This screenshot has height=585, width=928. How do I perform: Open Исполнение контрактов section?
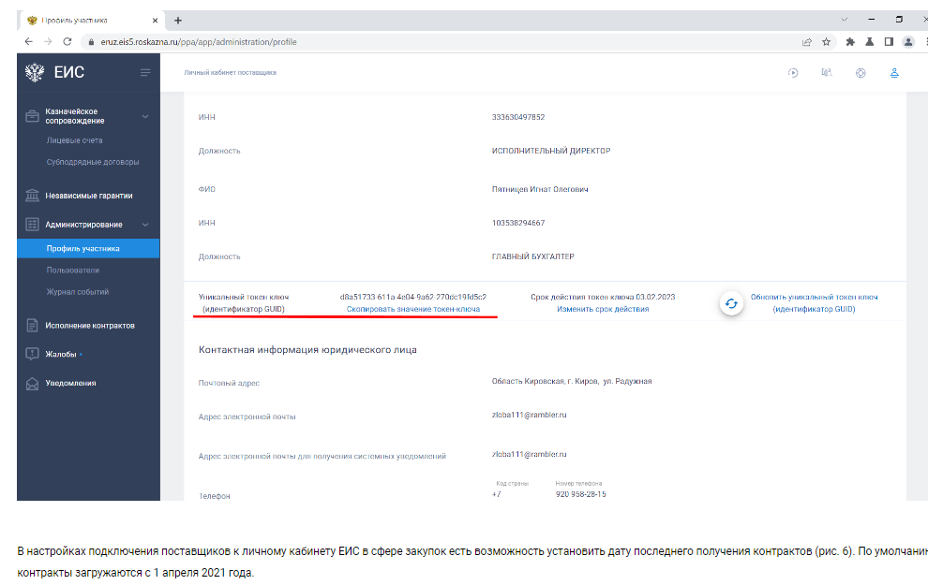click(x=90, y=326)
